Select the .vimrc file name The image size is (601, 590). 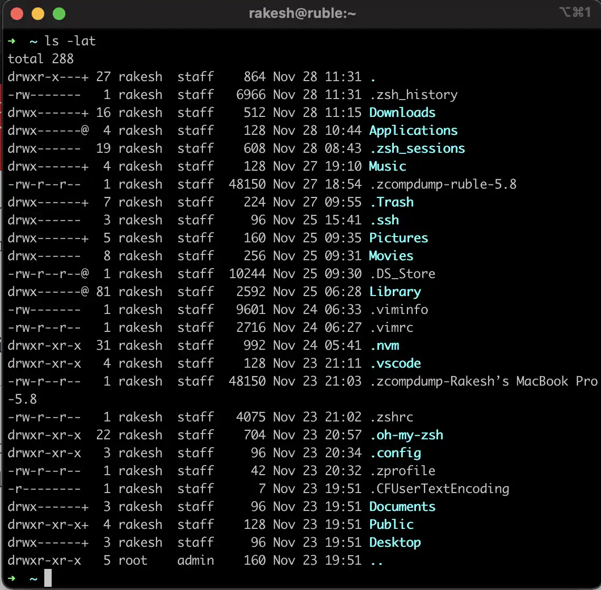pos(391,328)
